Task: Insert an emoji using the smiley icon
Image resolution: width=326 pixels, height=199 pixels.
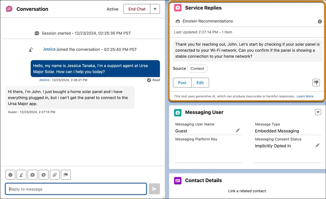Action: [x=10, y=175]
